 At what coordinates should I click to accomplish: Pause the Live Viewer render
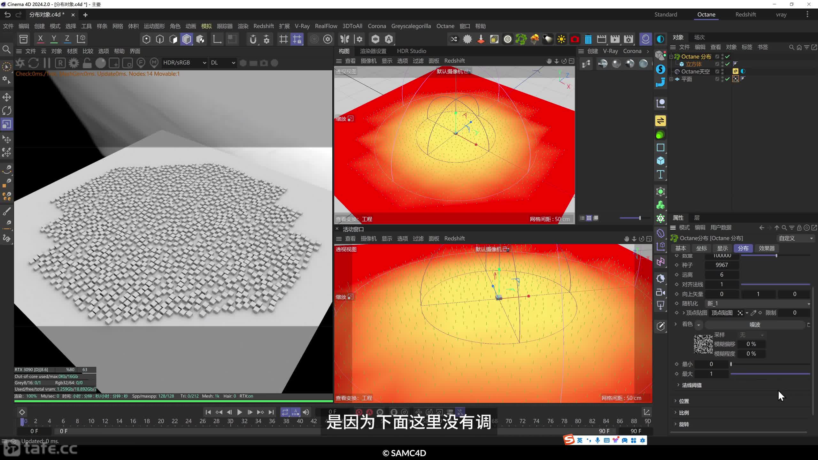tap(47, 63)
